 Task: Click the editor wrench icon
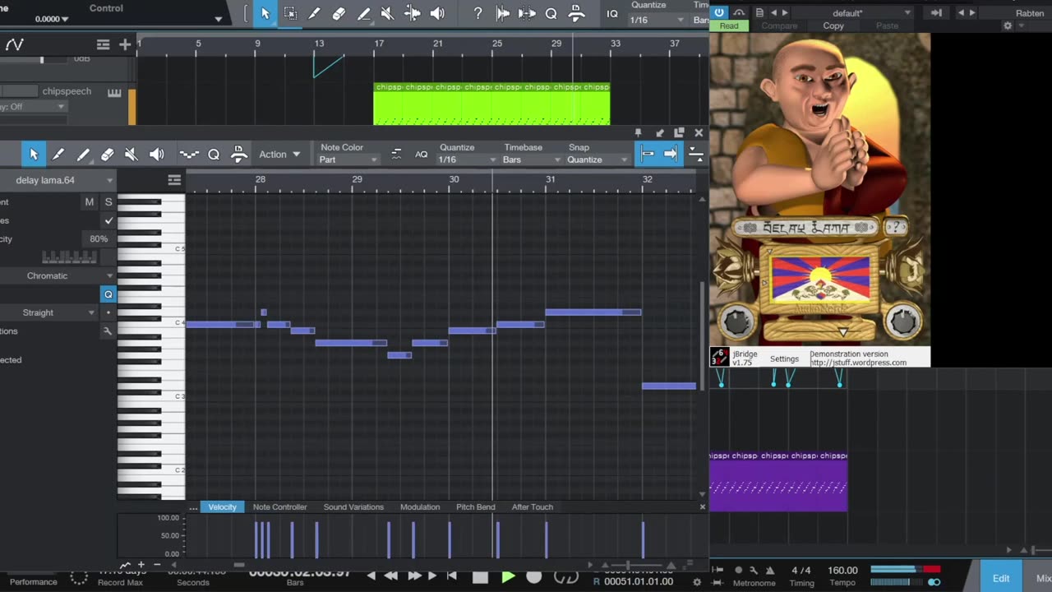[x=108, y=331]
